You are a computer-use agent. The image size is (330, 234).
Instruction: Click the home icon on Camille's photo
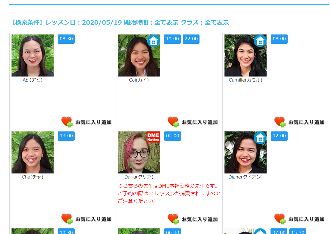coord(260,41)
